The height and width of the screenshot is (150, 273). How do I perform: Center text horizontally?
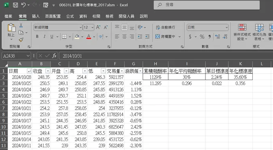pyautogui.click(x=124, y=36)
